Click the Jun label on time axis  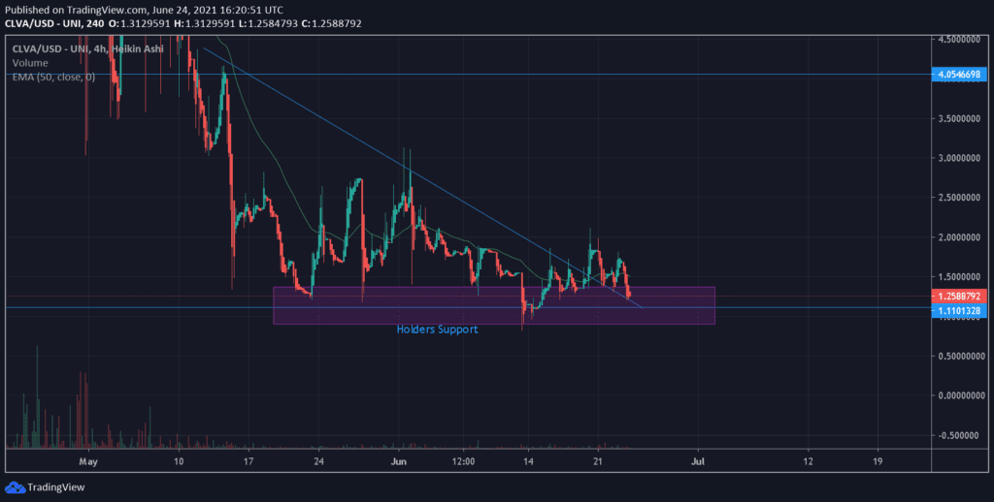pyautogui.click(x=397, y=462)
